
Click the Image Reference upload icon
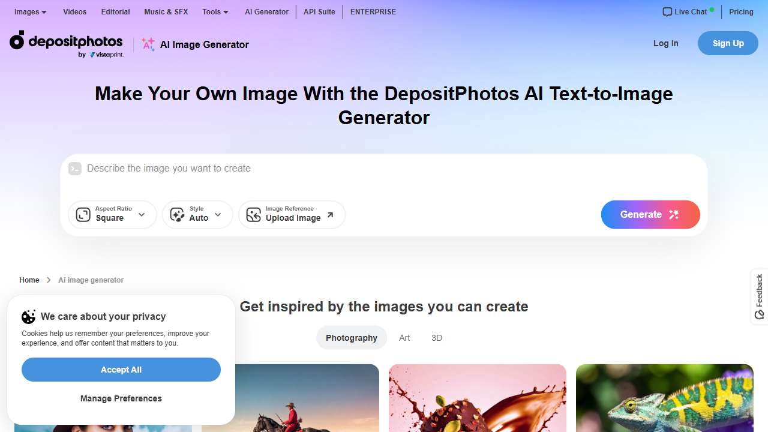(254, 214)
